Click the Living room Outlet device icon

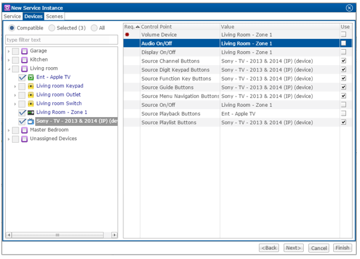(x=31, y=95)
